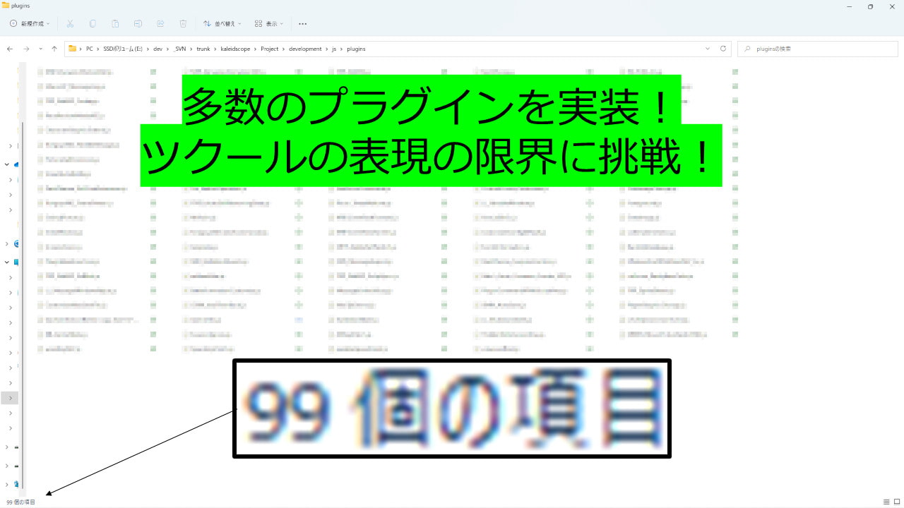Viewport: 904px width, 508px height.
Task: Click the navigation pane scrollbar
Action: click(23, 212)
